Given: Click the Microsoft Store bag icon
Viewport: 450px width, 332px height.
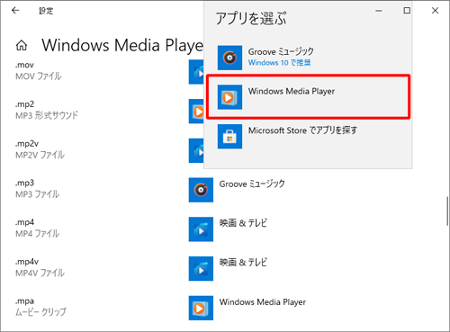Looking at the screenshot, I should pyautogui.click(x=229, y=137).
